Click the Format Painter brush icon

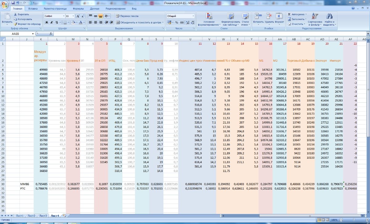pos(15,24)
